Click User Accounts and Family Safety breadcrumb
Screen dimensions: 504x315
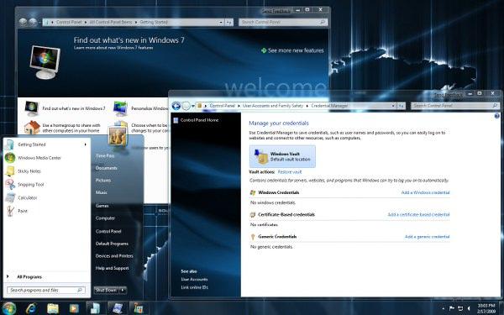pos(273,106)
